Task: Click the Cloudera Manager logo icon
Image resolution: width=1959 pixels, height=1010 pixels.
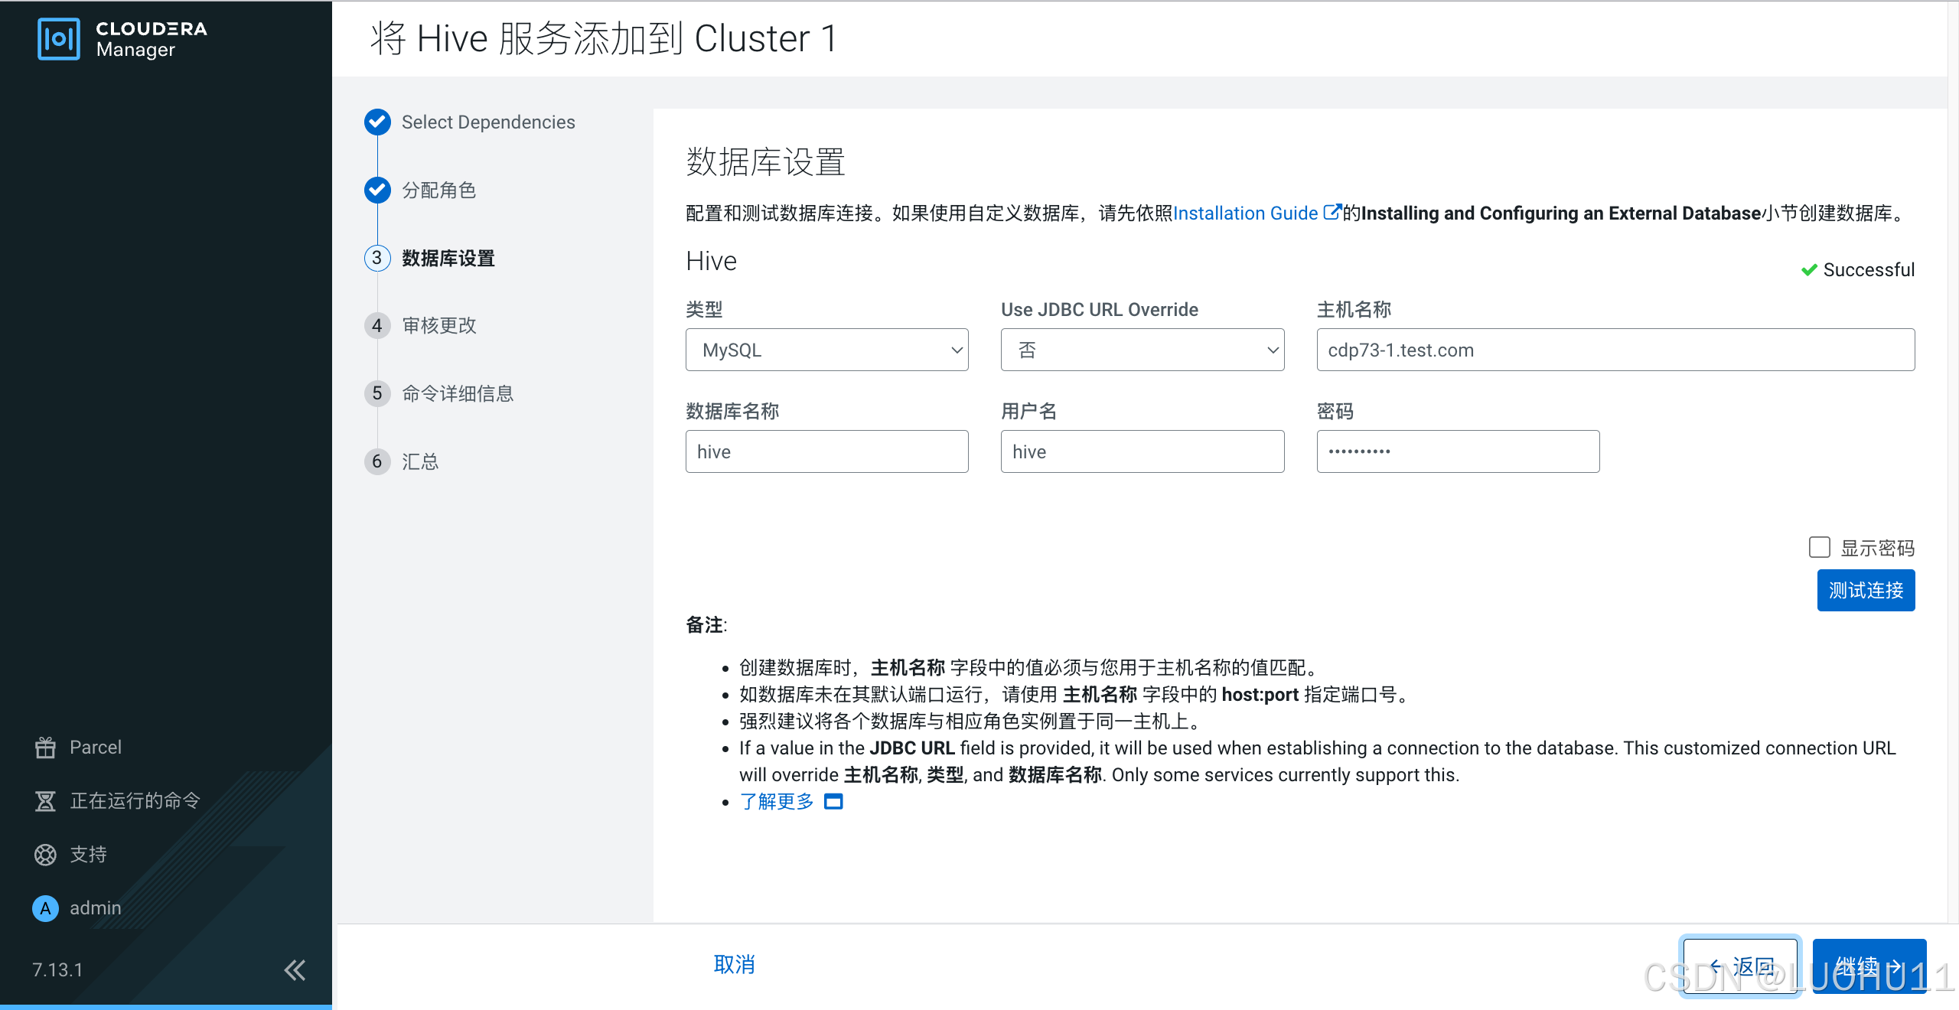Action: 58,38
